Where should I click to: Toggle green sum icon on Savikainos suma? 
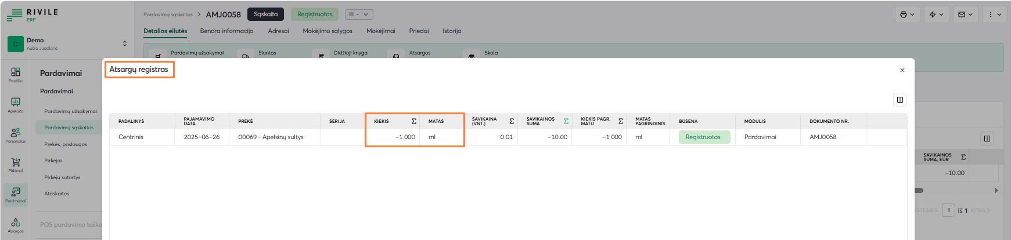(x=566, y=121)
